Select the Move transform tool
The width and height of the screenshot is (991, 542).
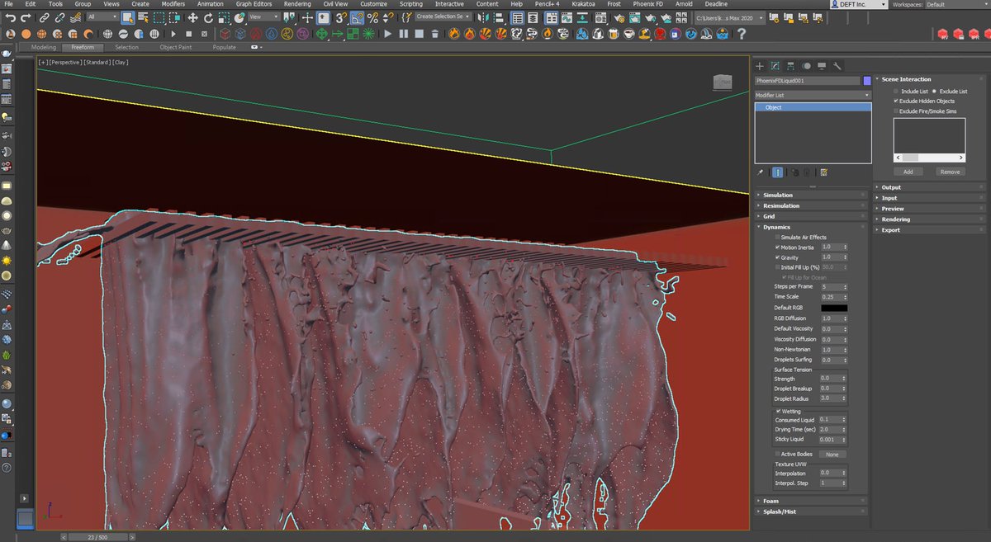[193, 17]
